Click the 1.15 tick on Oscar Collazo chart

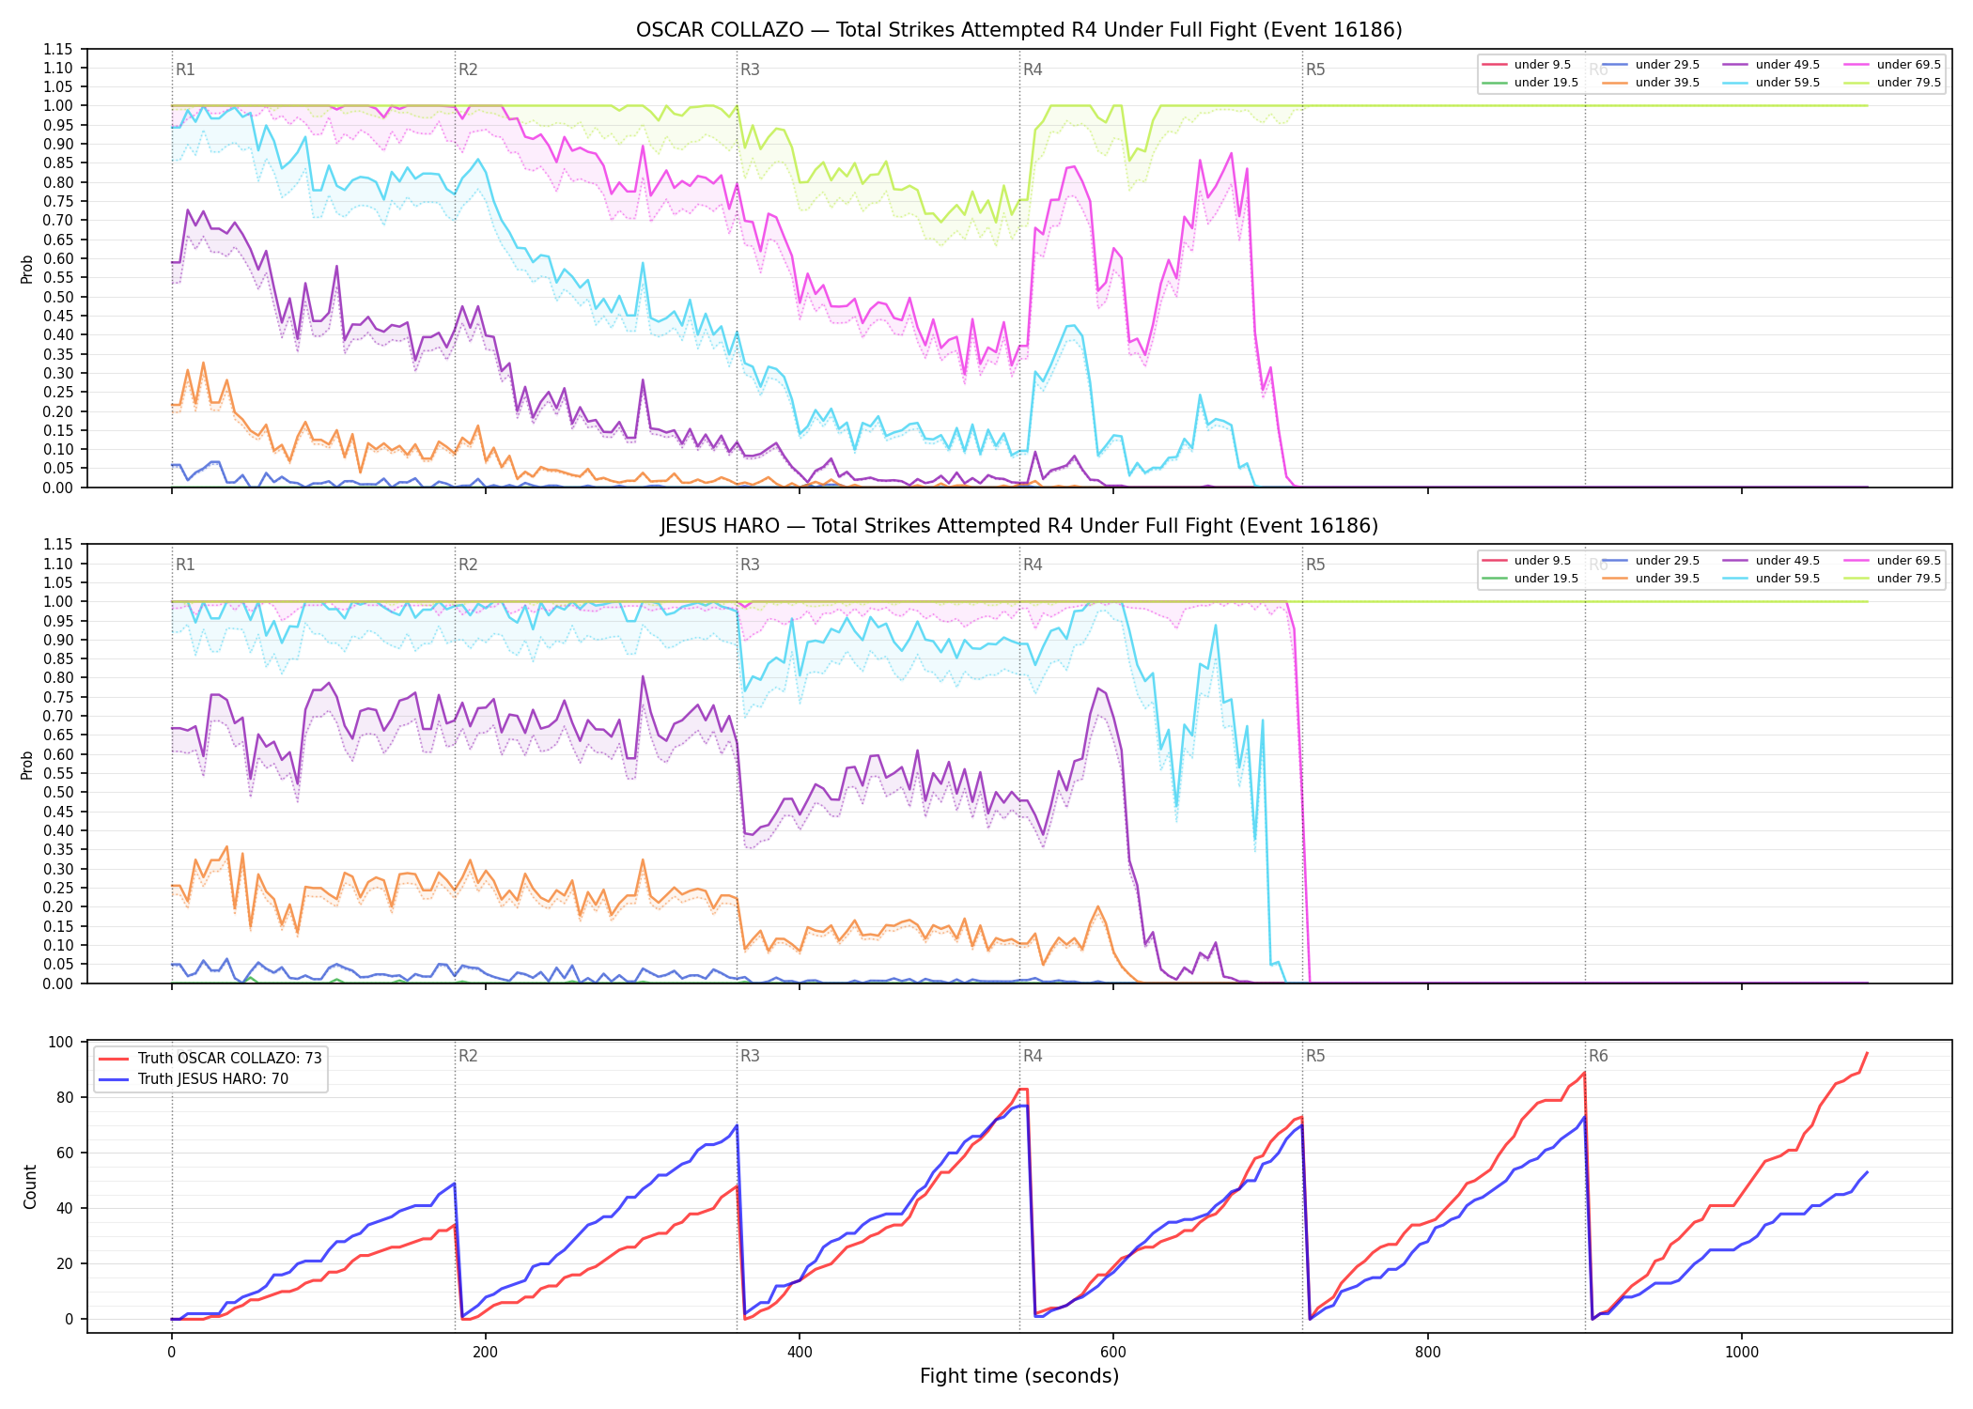click(x=58, y=49)
